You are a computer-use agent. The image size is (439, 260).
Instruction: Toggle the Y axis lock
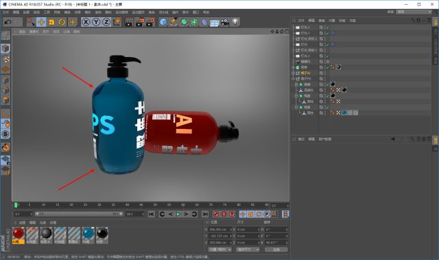pos(96,22)
